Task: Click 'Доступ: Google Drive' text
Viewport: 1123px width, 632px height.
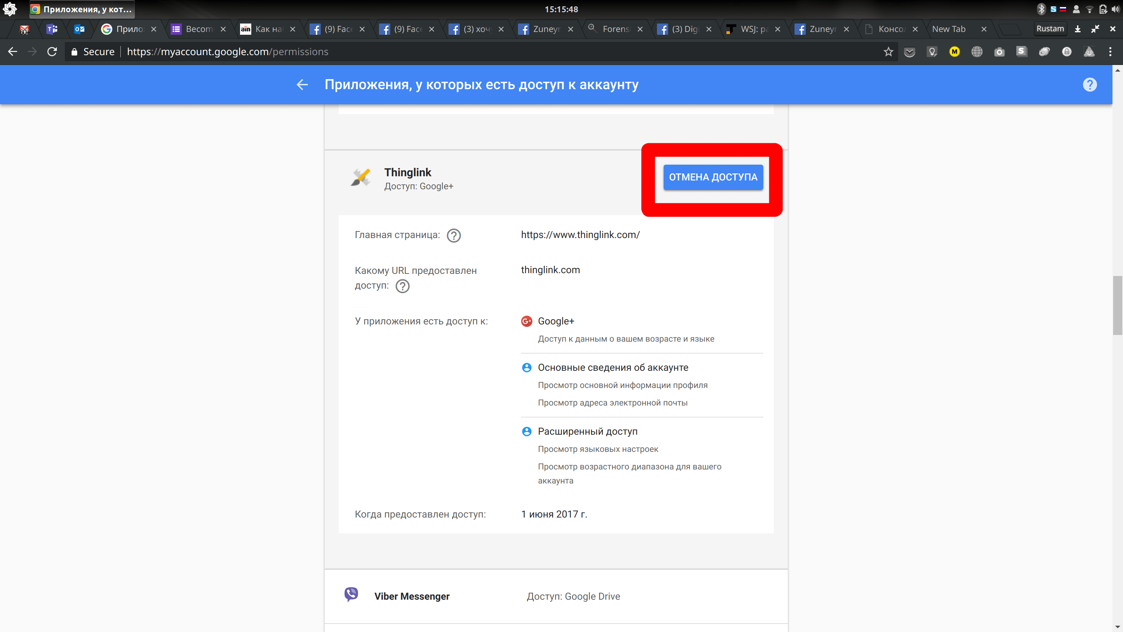Action: [x=573, y=596]
